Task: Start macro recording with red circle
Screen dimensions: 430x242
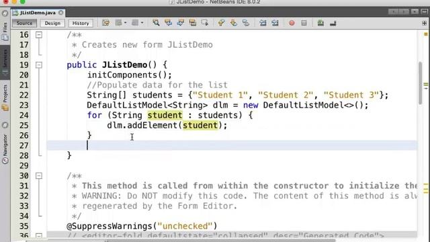Action: point(292,23)
